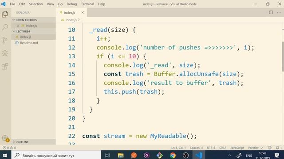Open the orange app on the taskbar
284x159 pixels.
click(x=134, y=155)
